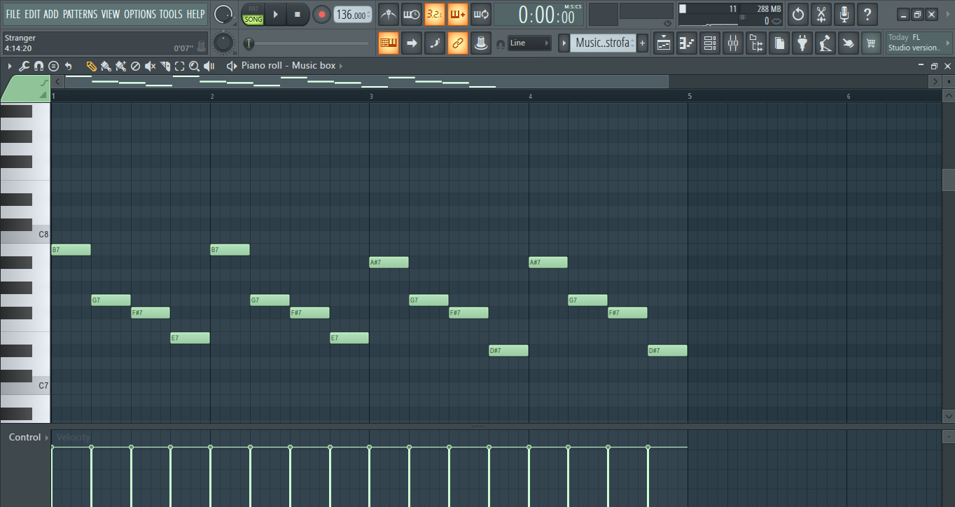Open the Line snap dropdown

pyautogui.click(x=529, y=43)
